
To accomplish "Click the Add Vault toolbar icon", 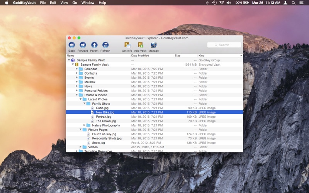I will click(x=141, y=45).
